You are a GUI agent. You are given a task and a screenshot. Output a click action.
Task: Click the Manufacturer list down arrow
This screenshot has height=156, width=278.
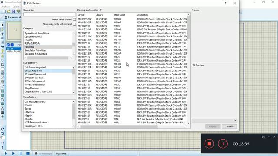(x=73, y=127)
